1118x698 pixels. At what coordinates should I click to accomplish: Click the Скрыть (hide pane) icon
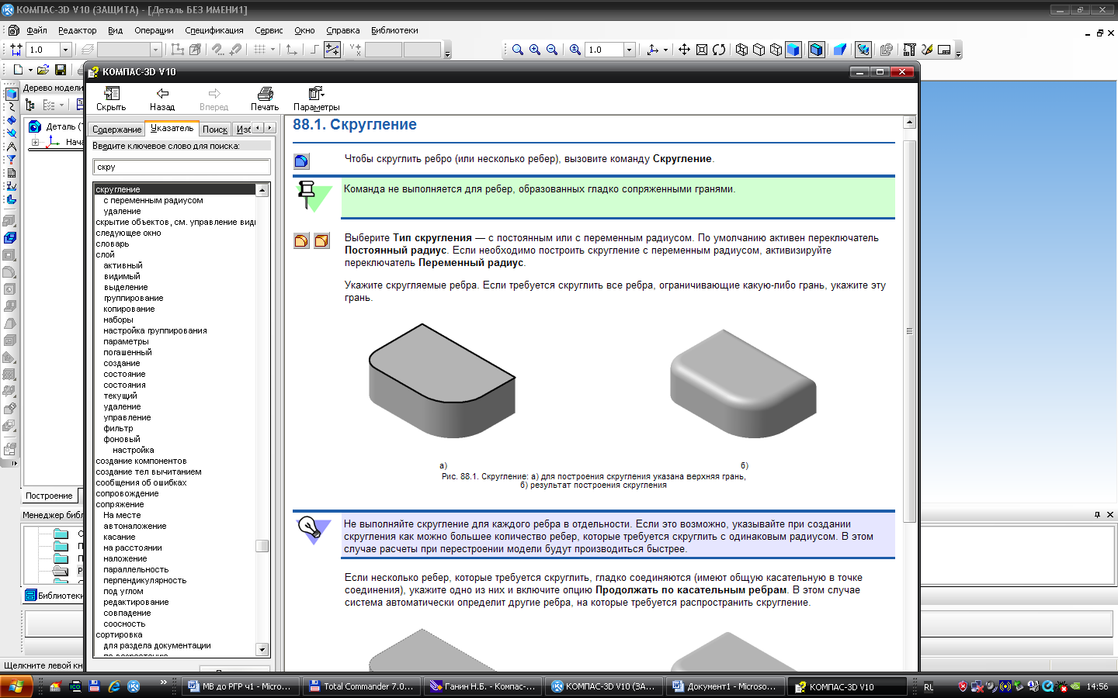click(x=112, y=93)
